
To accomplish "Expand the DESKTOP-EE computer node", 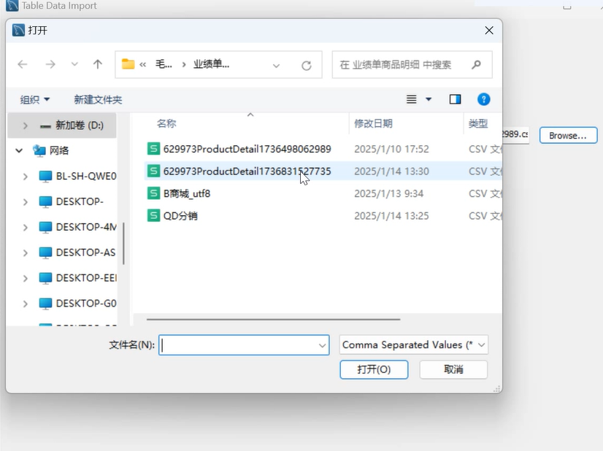I will 25,278.
